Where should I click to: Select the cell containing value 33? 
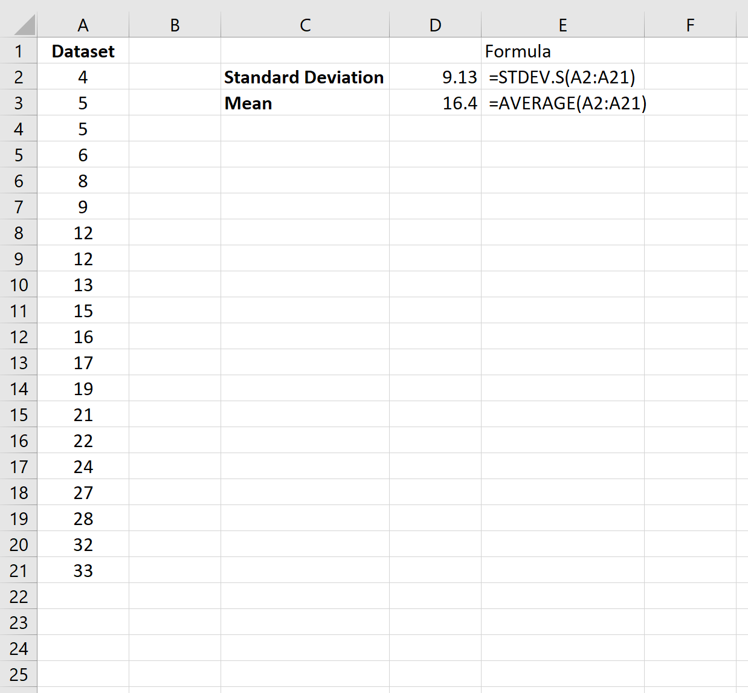click(x=83, y=570)
